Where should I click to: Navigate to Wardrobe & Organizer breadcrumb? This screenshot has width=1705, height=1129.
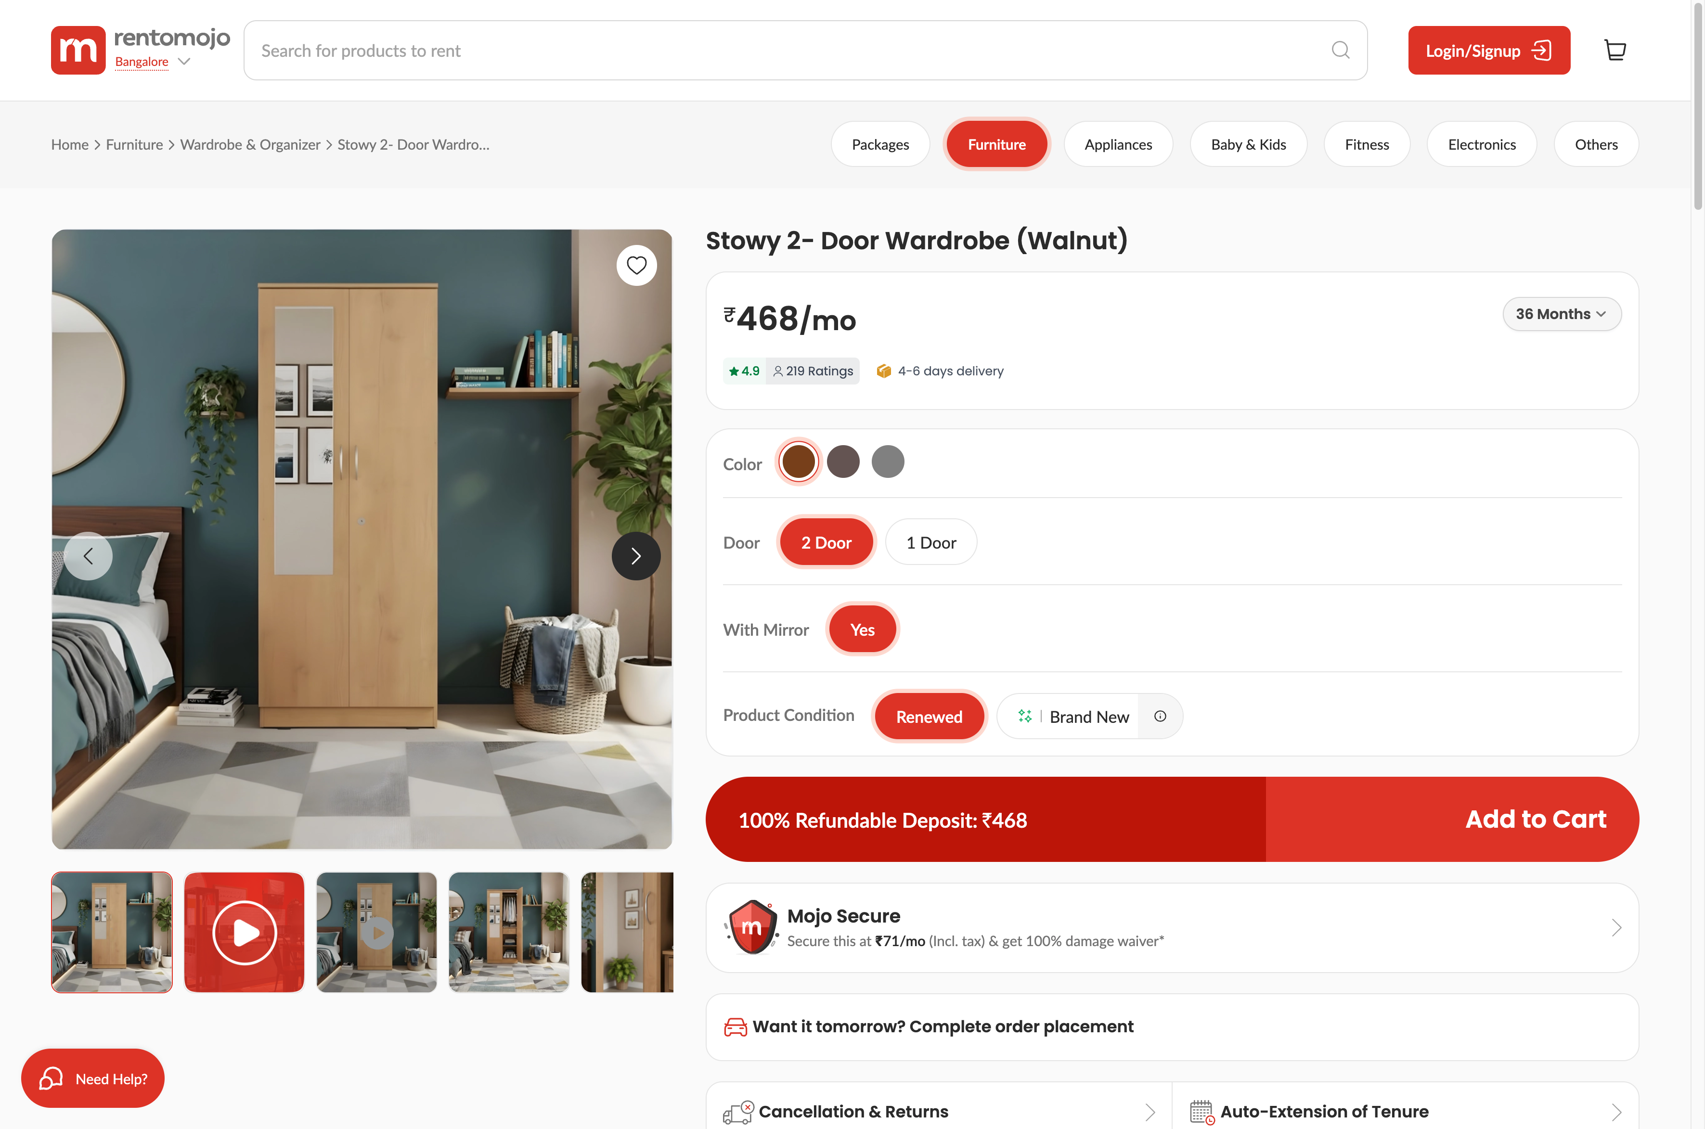[250, 144]
